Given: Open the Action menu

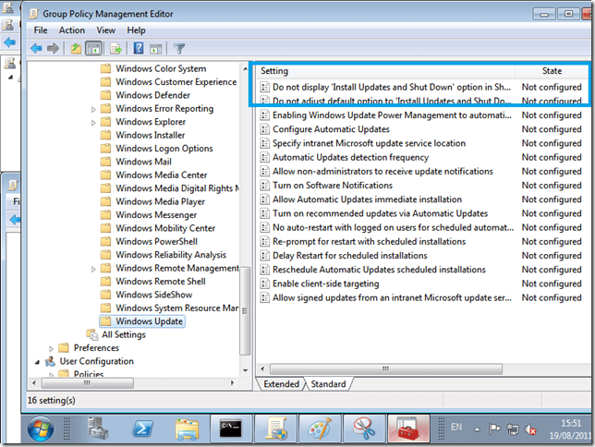Looking at the screenshot, I should tap(72, 30).
